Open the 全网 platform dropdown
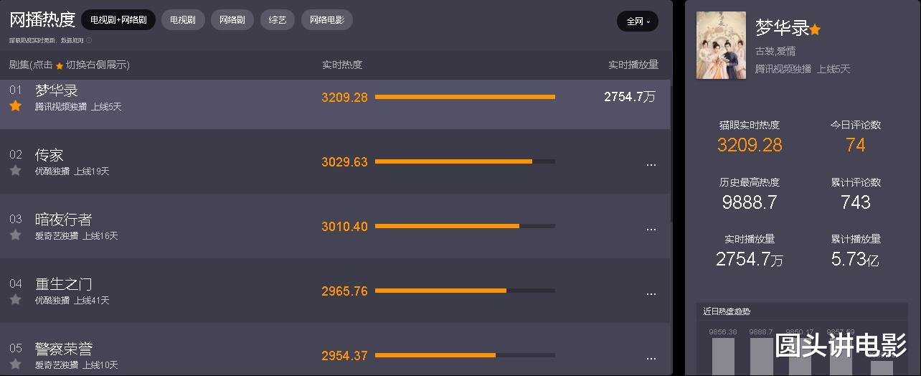The image size is (921, 376). point(638,22)
